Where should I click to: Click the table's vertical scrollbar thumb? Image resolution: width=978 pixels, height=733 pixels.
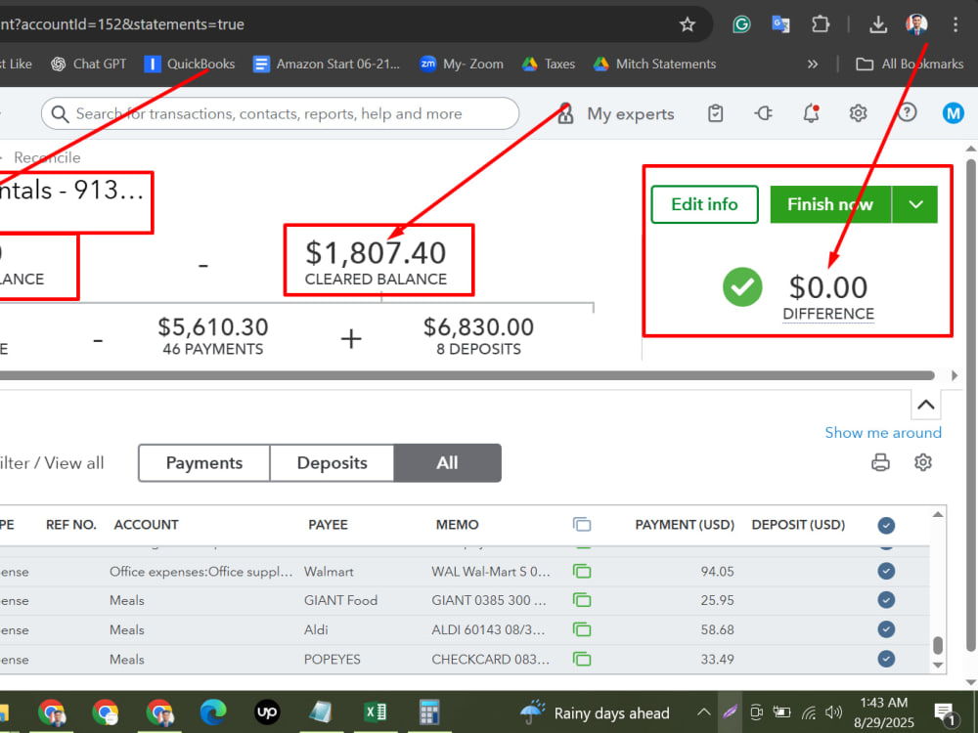[938, 645]
